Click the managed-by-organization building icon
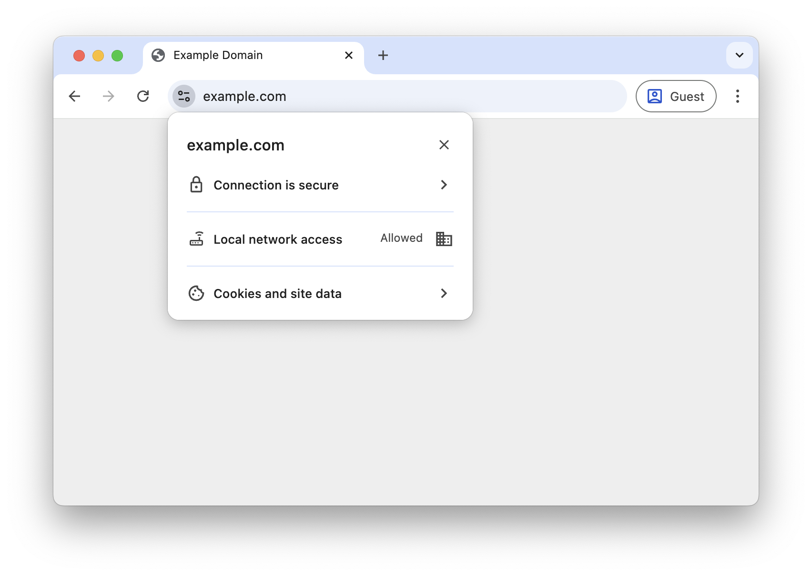The width and height of the screenshot is (812, 576). click(x=444, y=238)
